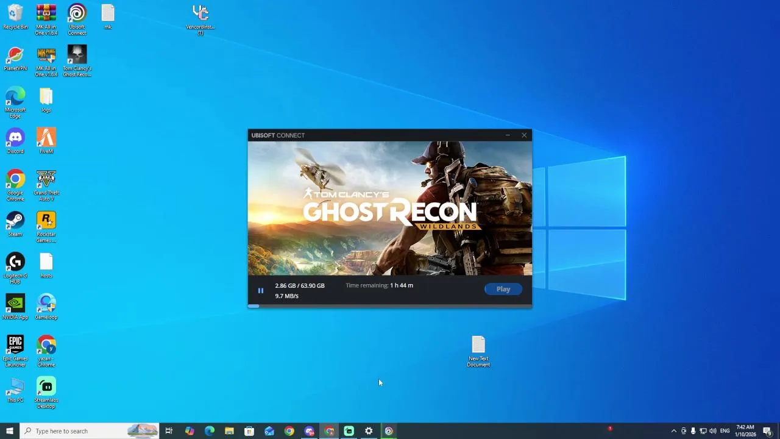Open Settings gear from the taskbar
780x439 pixels.
tap(369, 431)
